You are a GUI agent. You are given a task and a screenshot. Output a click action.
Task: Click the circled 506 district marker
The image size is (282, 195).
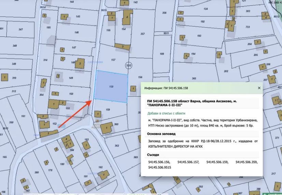(x=128, y=65)
